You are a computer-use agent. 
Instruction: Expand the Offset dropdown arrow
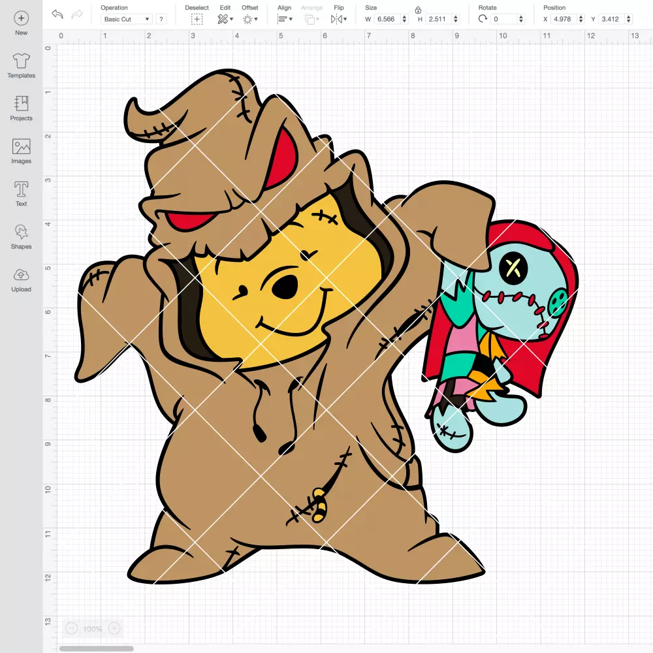coord(256,19)
